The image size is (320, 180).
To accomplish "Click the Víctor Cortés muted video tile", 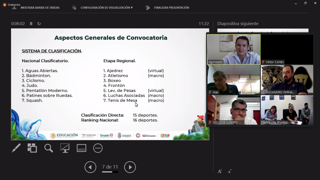I will 287,49.
